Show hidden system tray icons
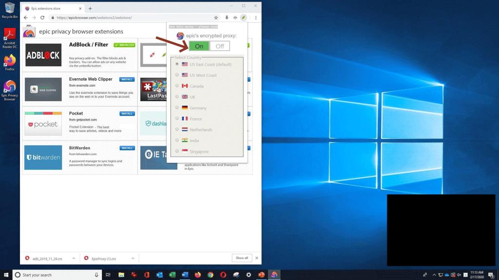Screen dimensions: 499x280 tap(434, 275)
